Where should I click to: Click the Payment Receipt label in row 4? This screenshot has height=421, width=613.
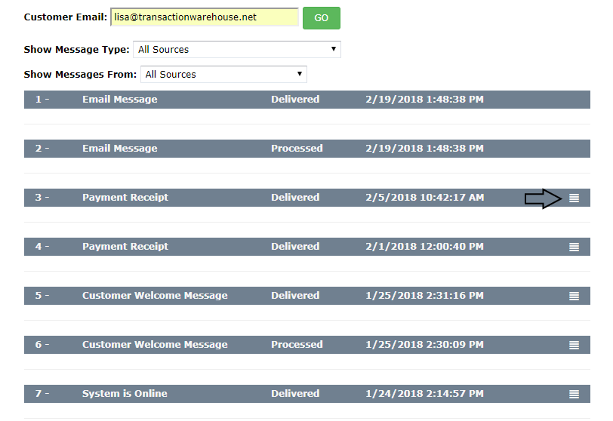(x=125, y=247)
